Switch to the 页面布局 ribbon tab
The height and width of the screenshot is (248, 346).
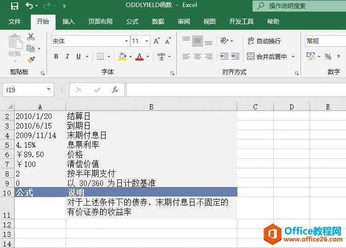[x=101, y=22]
